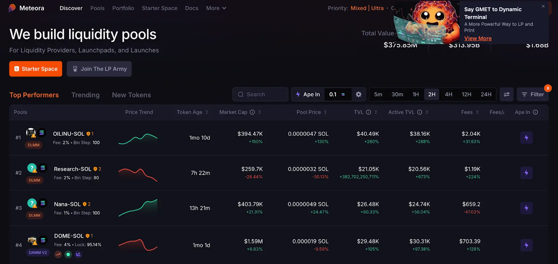558x264 pixels.
Task: Click Nana-SOL lightning Ape In button
Action: coord(526,208)
